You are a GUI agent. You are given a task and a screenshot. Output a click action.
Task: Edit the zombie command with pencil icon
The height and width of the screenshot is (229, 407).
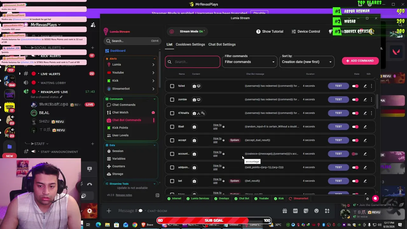point(365,100)
